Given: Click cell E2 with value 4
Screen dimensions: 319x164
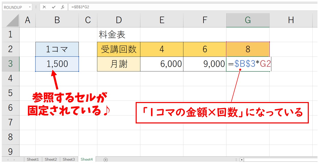Looking at the screenshot, I should point(162,49).
